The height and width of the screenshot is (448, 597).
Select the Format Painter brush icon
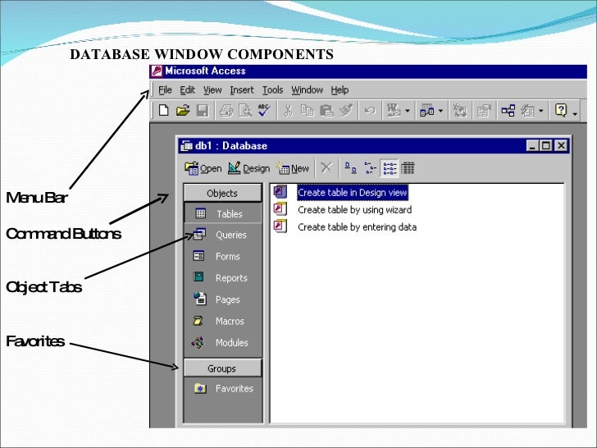click(346, 111)
